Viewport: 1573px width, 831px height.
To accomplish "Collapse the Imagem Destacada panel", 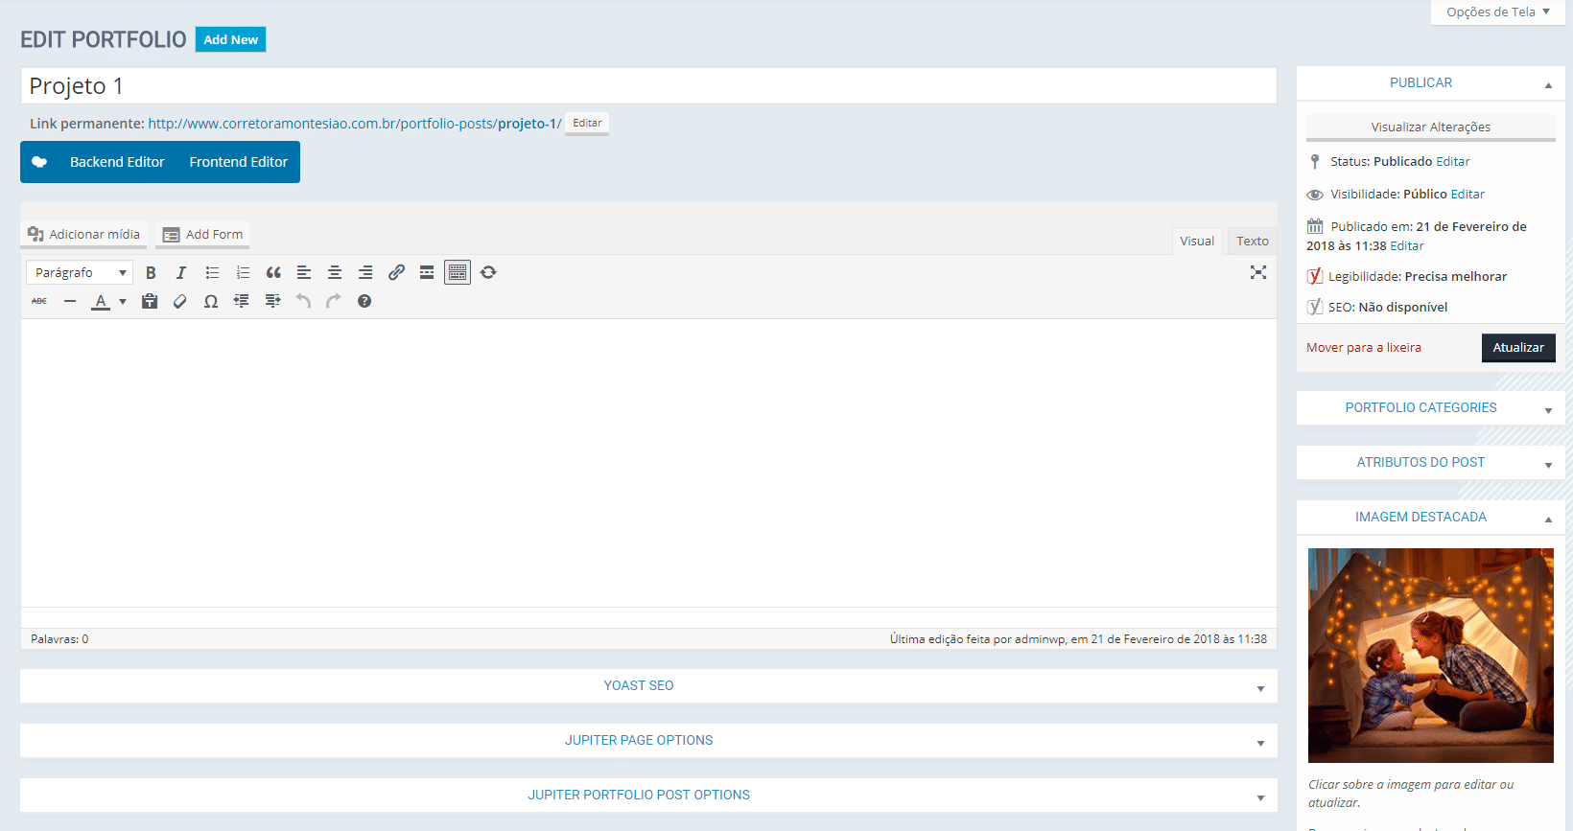I will click(1548, 519).
